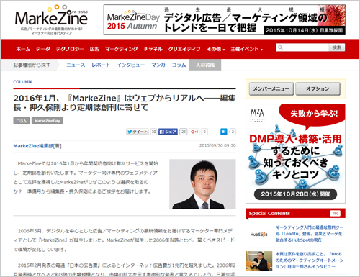360x277 pixels.
Task: Expand the 主催イベント dropdown menu
Action: 246,49
